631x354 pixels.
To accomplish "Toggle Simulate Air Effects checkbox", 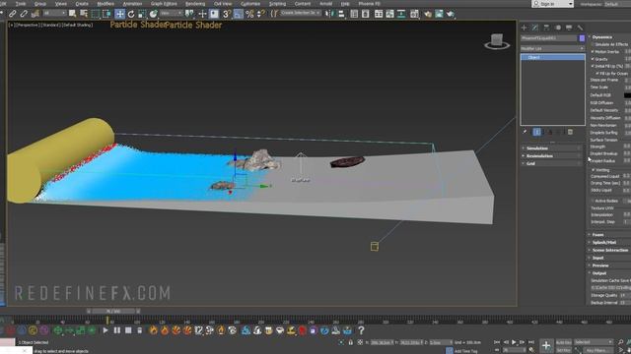I will coord(593,44).
